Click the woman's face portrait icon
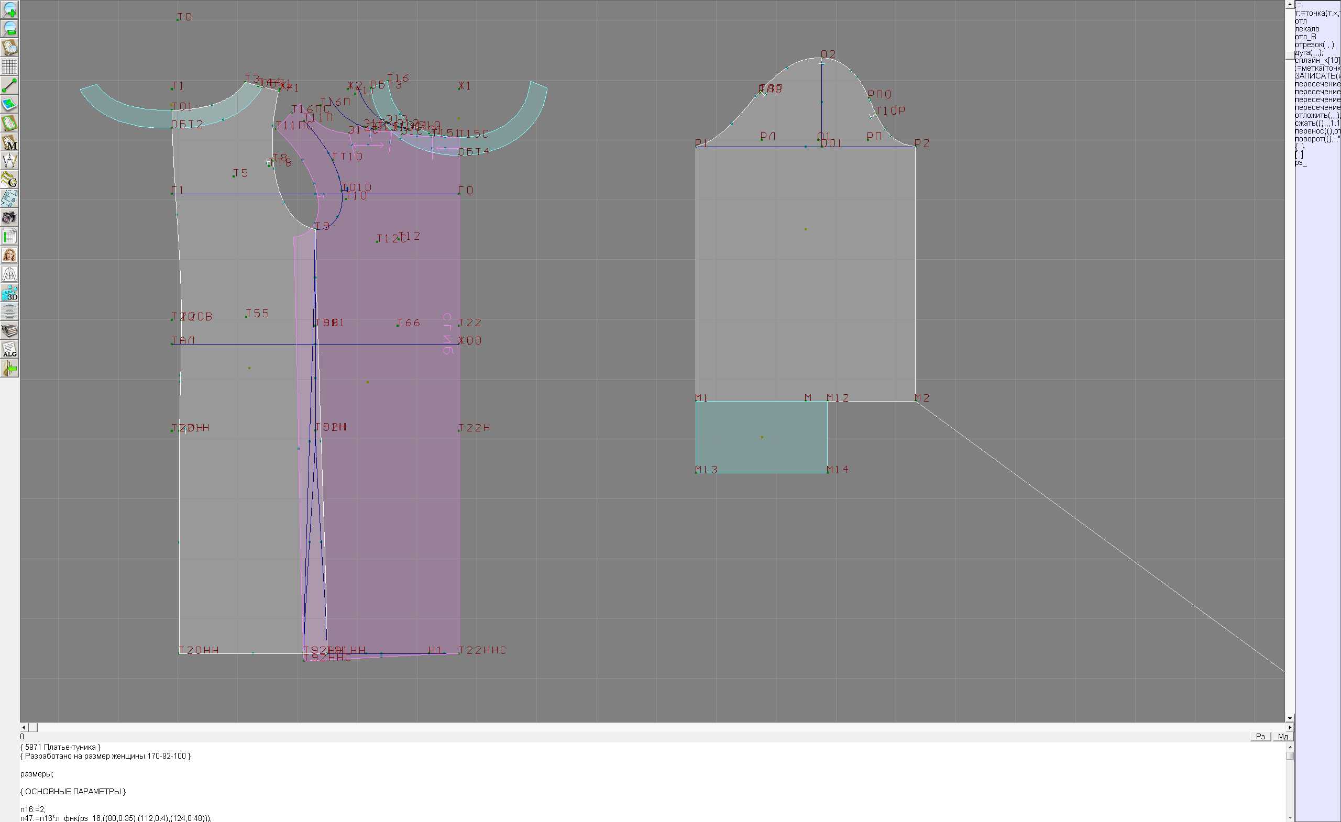 coord(9,255)
